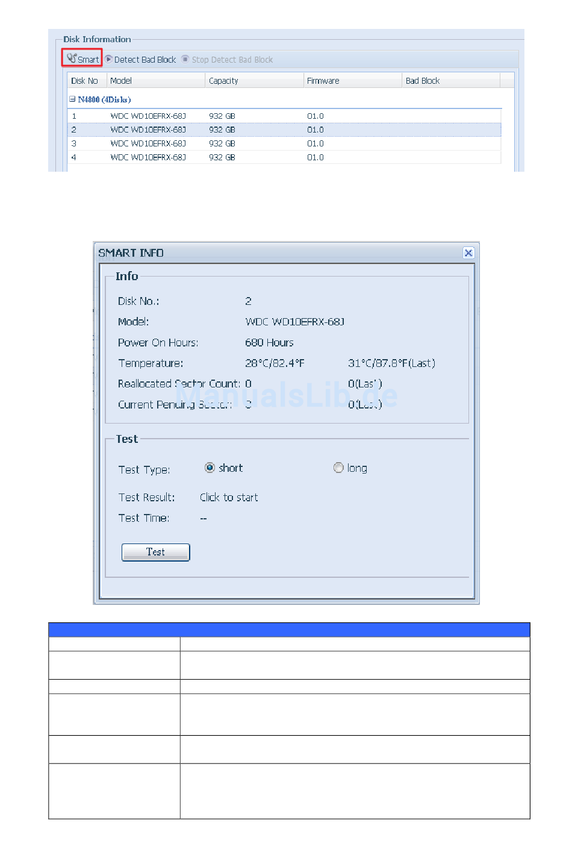Click the Stop Detect Bad Block label
Screen dimensions: 572x855
tap(232, 60)
